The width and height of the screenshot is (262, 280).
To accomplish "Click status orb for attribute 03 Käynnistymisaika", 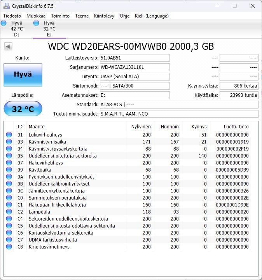I will 9,142.
